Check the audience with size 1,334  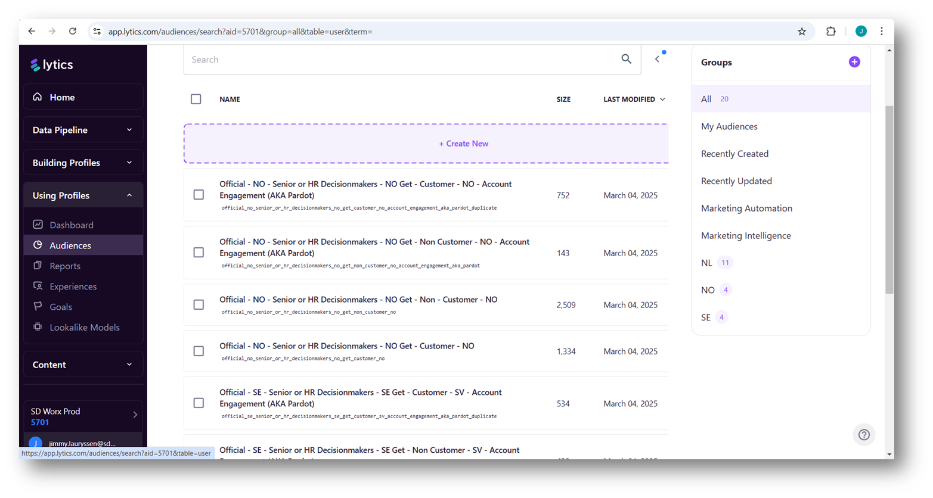point(199,351)
